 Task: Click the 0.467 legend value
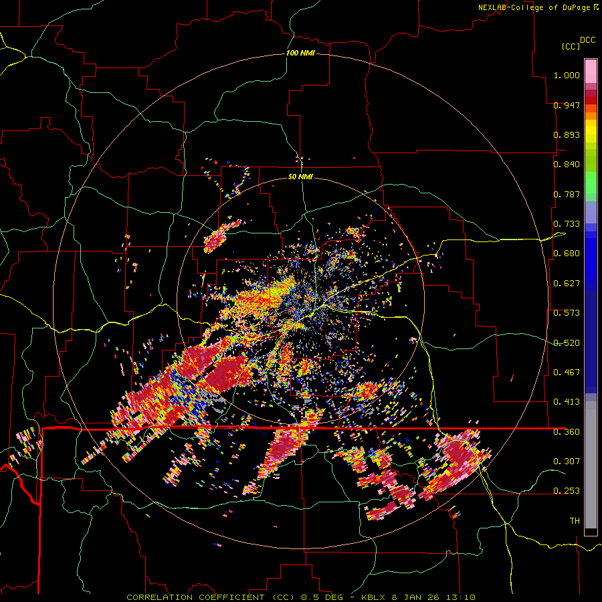point(567,373)
